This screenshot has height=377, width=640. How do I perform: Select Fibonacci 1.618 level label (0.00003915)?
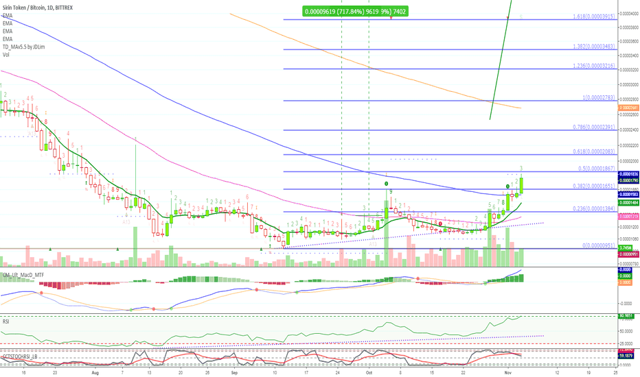tap(594, 16)
